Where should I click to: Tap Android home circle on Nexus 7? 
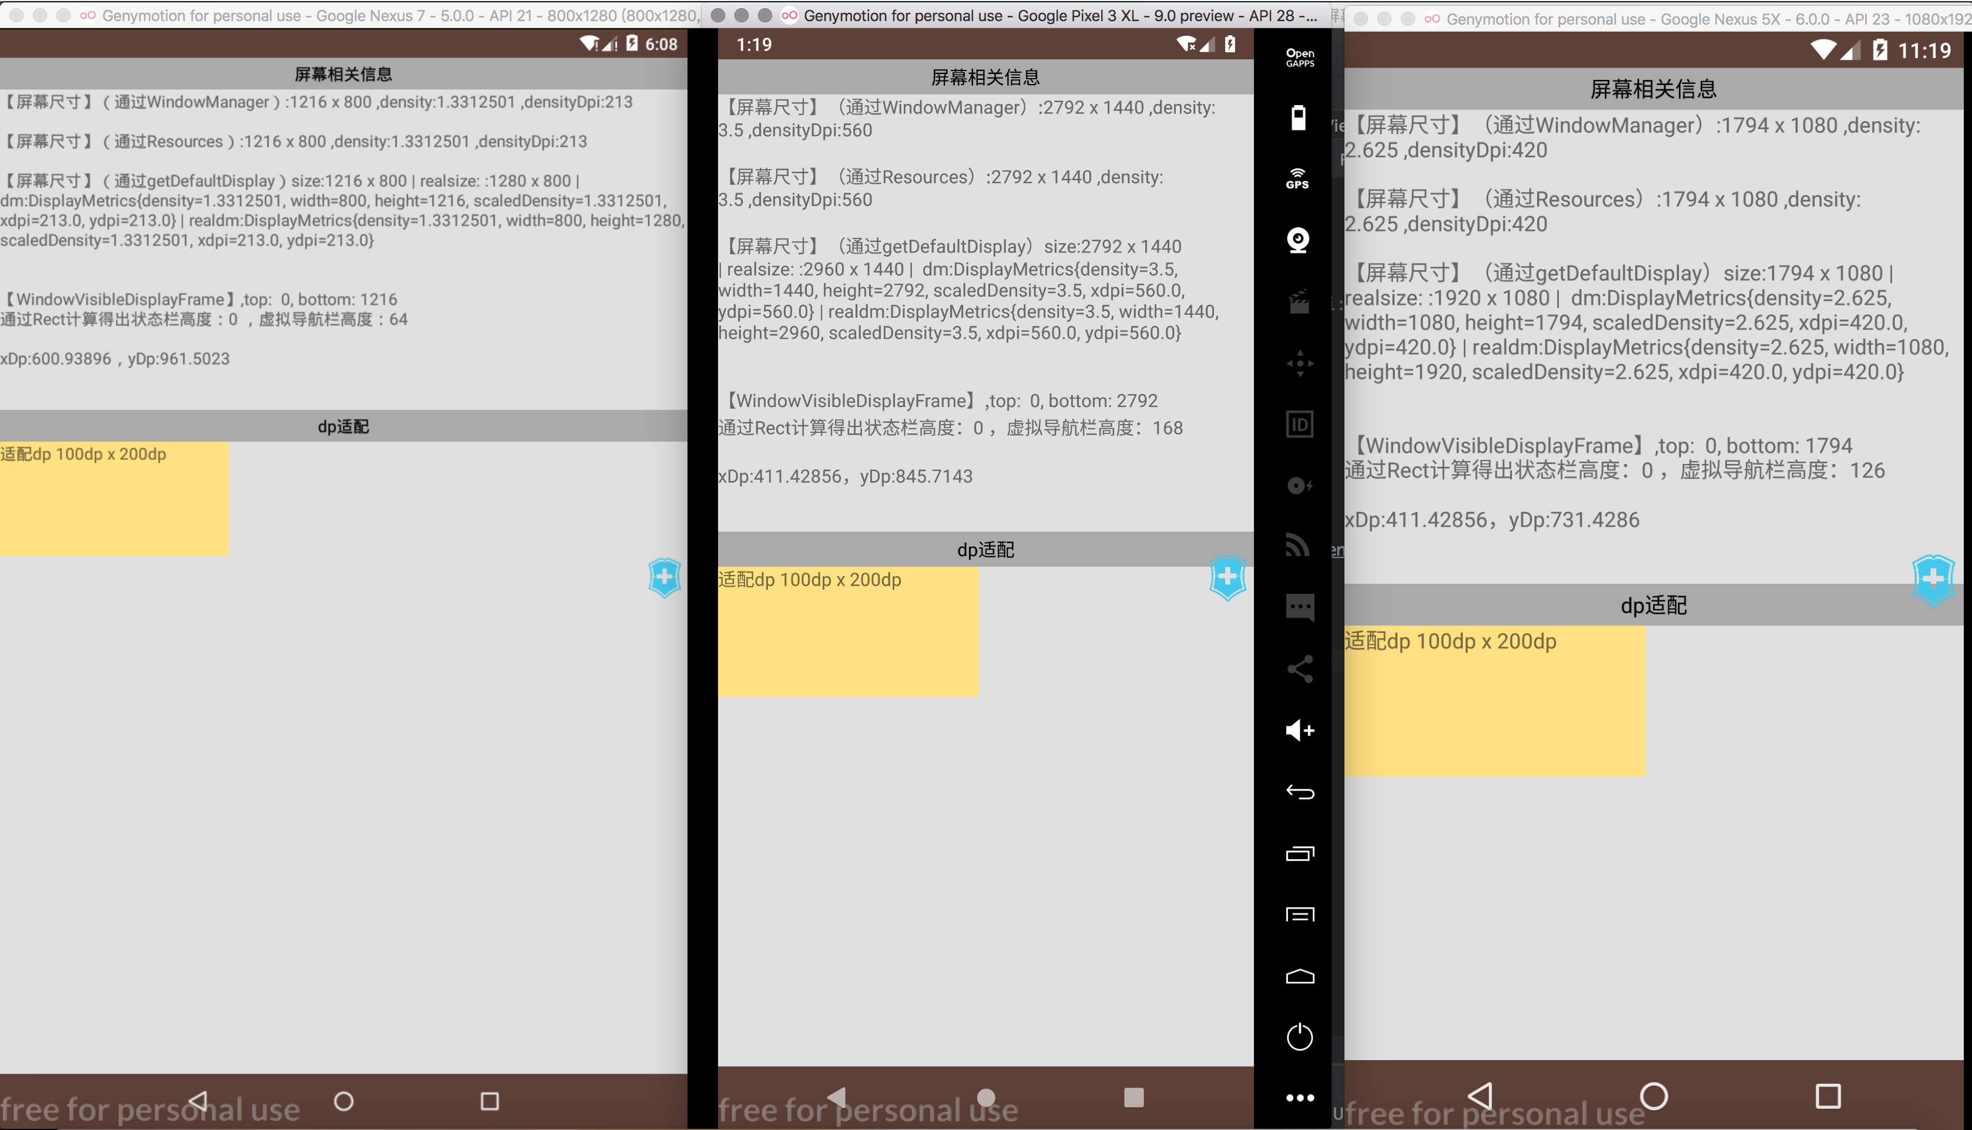coord(343,1101)
